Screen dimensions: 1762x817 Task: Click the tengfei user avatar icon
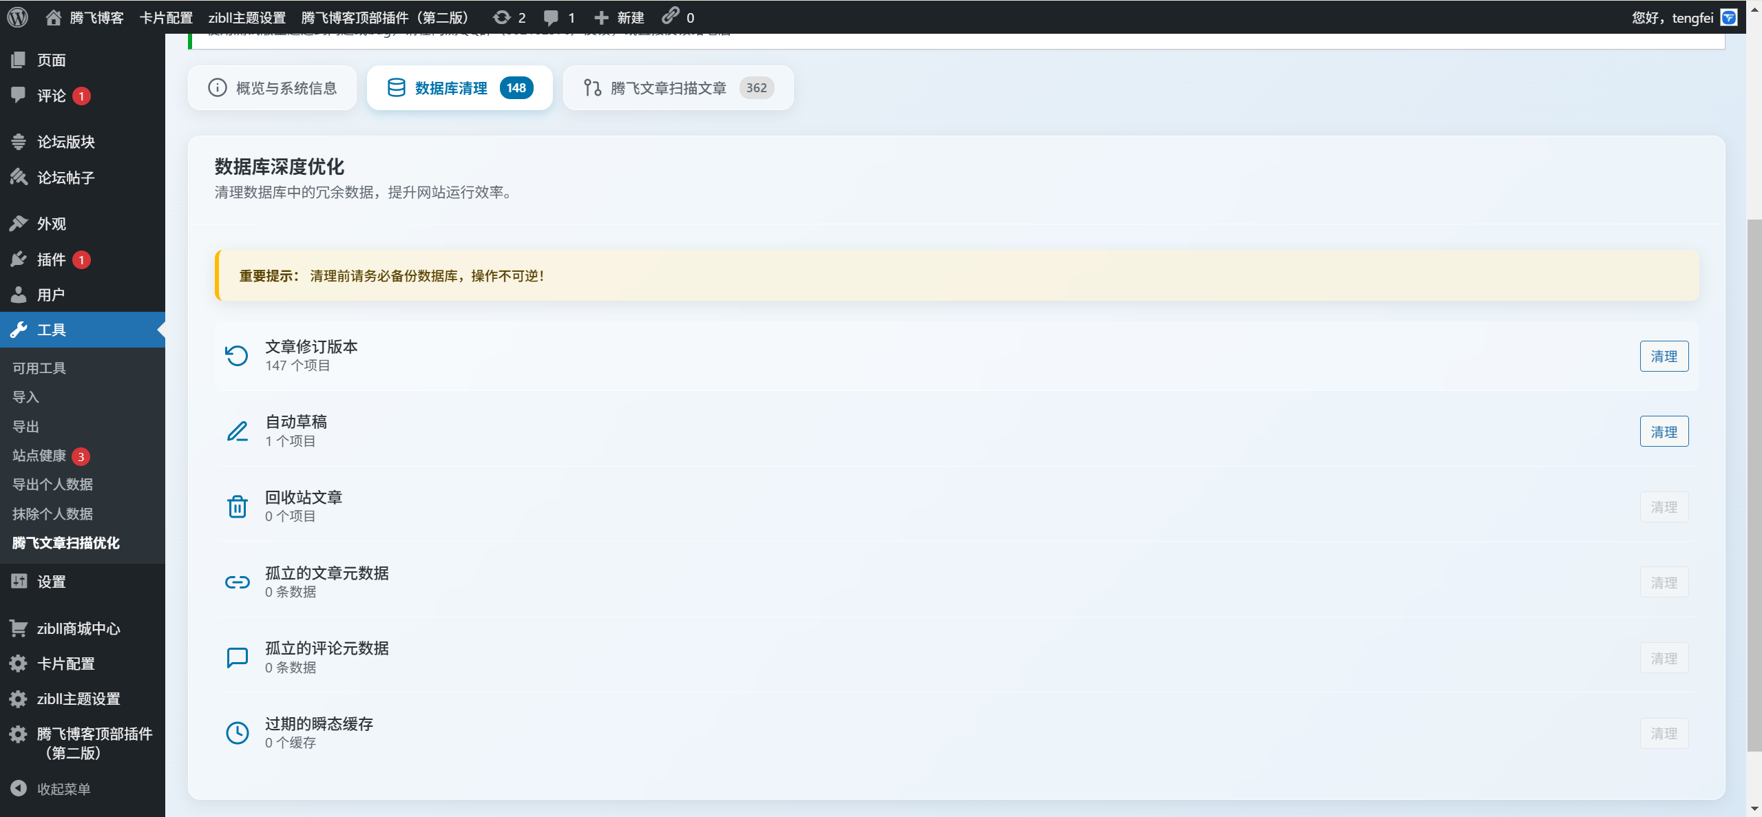click(1729, 17)
